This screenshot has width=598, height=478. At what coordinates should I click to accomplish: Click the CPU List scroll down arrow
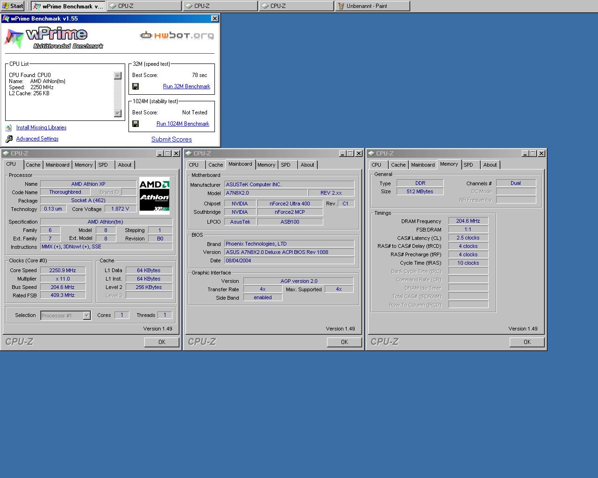(118, 113)
